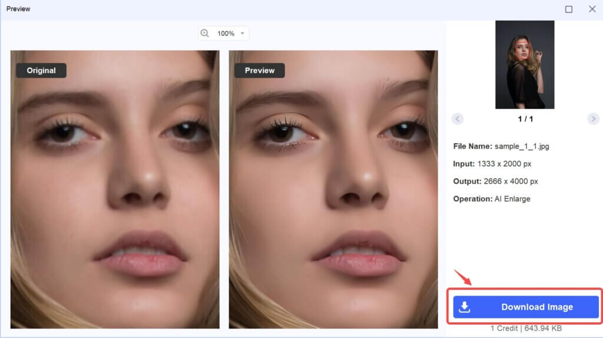Click the 1 / 1 page counter
This screenshot has width=603, height=338.
pos(525,119)
